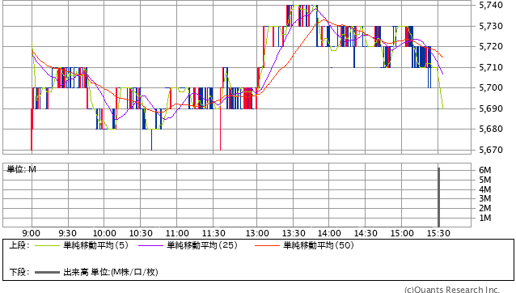Click the 1M volume axis label
This screenshot has height=293, width=516.
485,218
